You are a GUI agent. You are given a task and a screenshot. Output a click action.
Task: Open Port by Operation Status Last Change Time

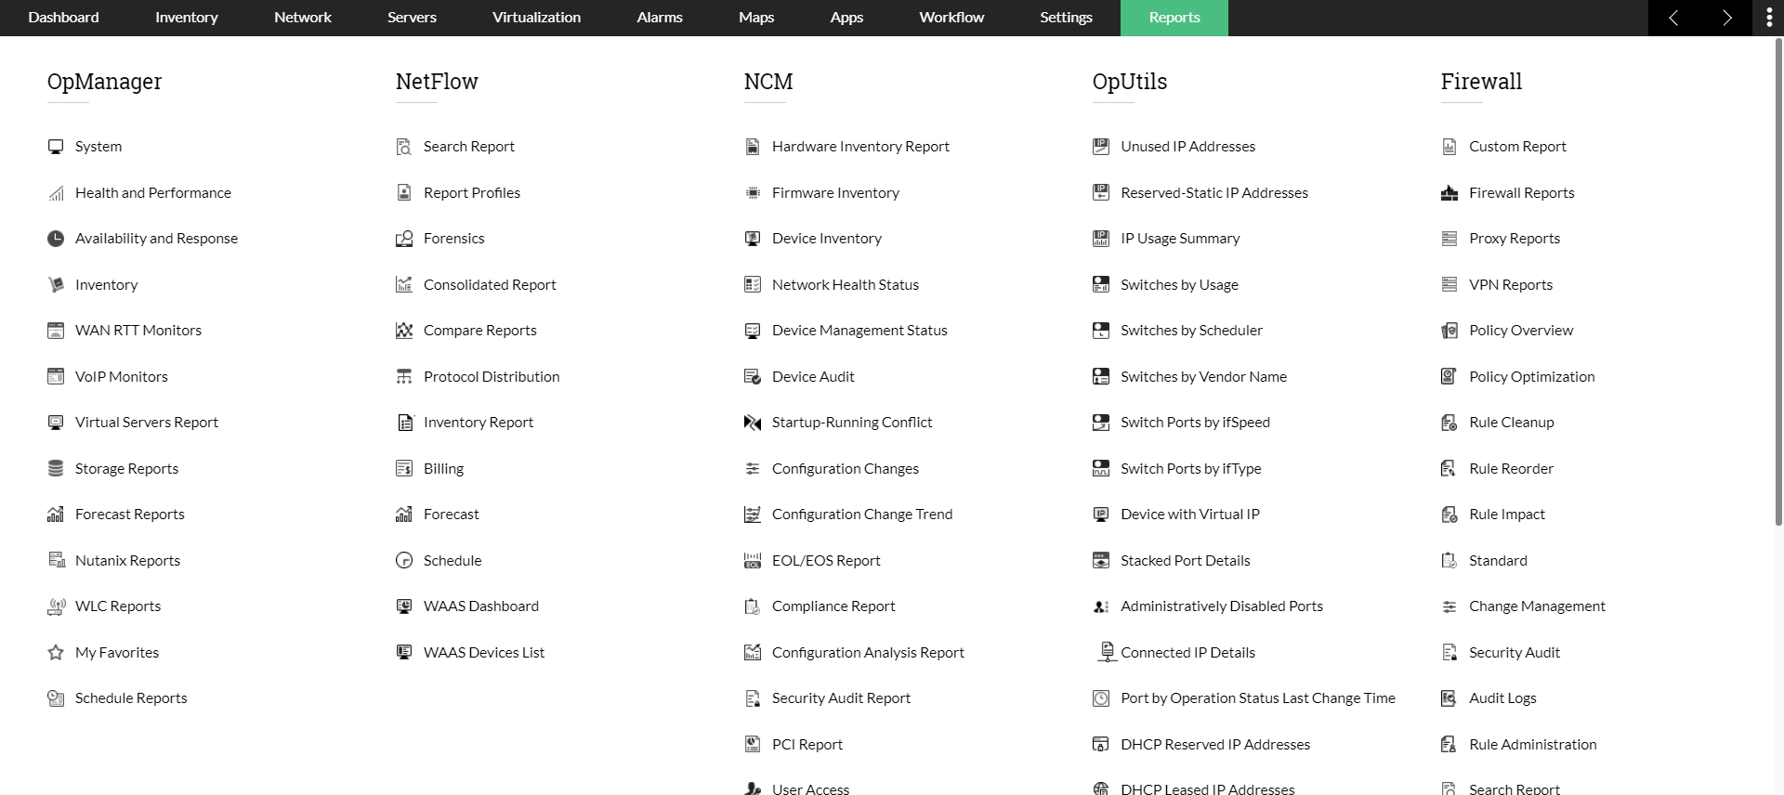click(1258, 698)
